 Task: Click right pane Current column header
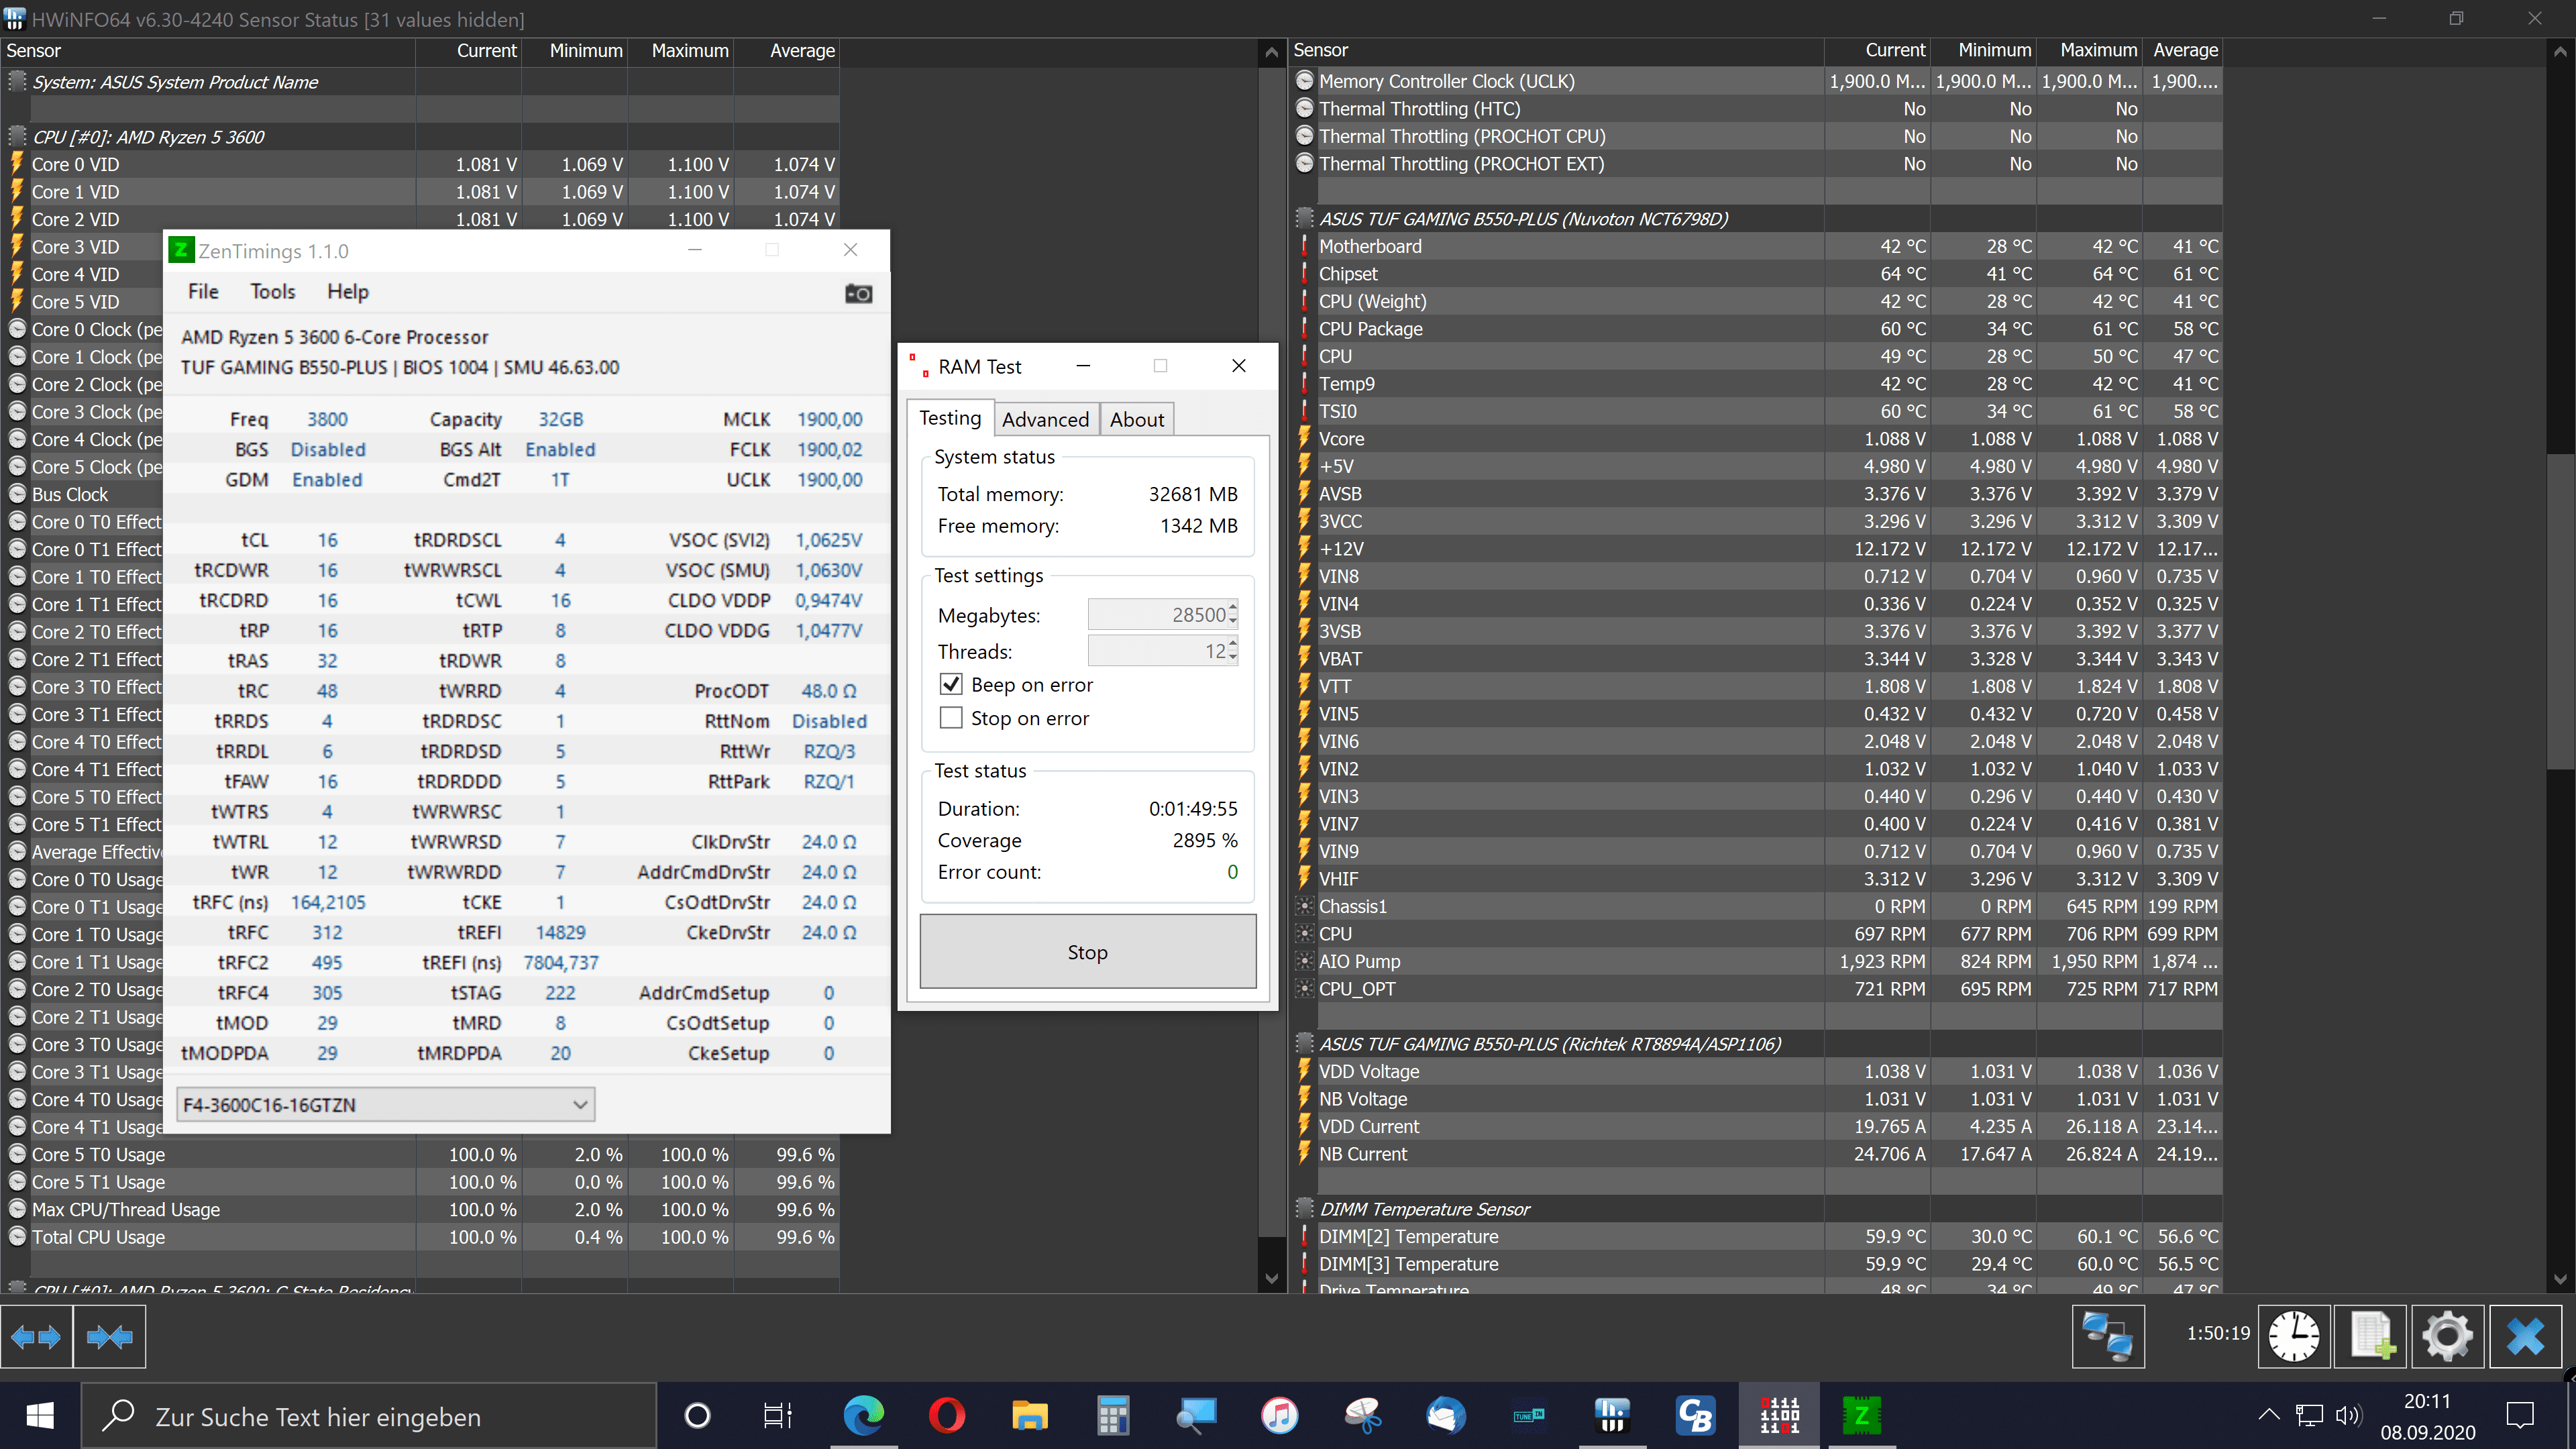click(x=1877, y=50)
